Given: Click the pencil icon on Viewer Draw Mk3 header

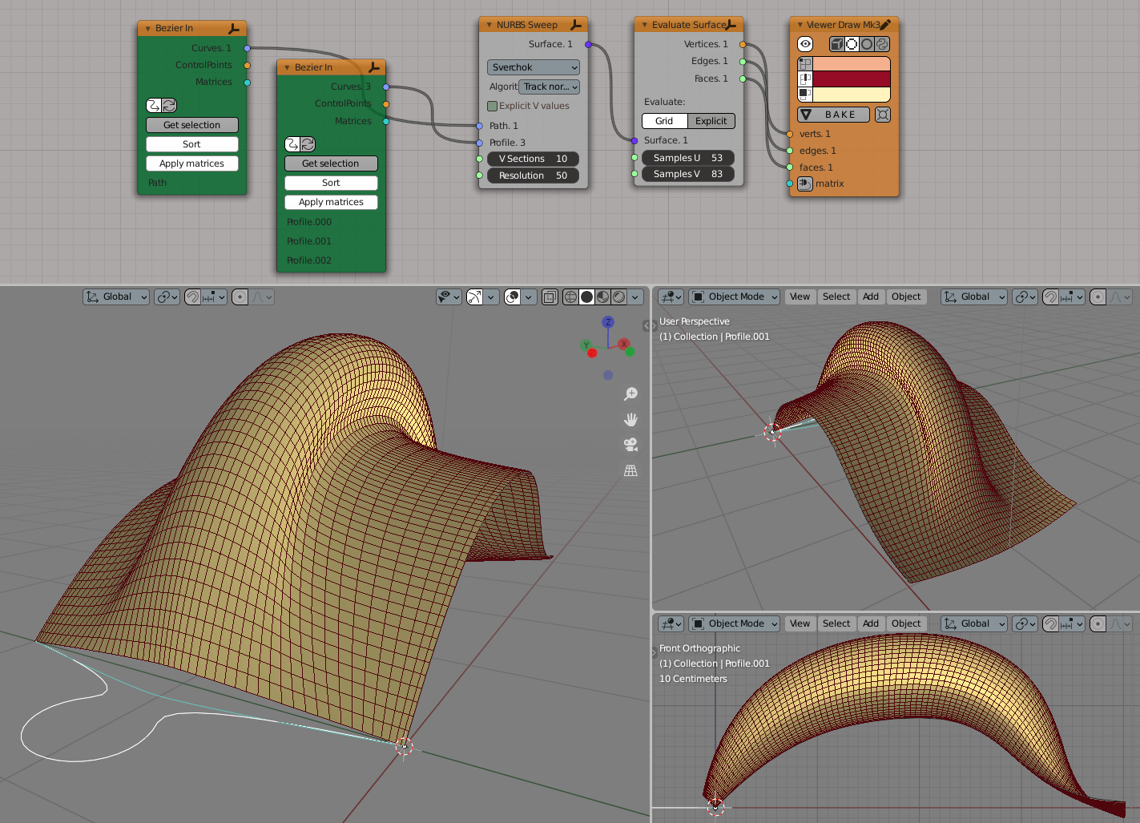Looking at the screenshot, I should click(885, 25).
